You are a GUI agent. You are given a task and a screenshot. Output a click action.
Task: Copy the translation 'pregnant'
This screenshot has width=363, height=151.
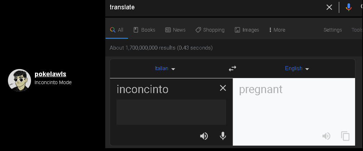[x=345, y=136]
